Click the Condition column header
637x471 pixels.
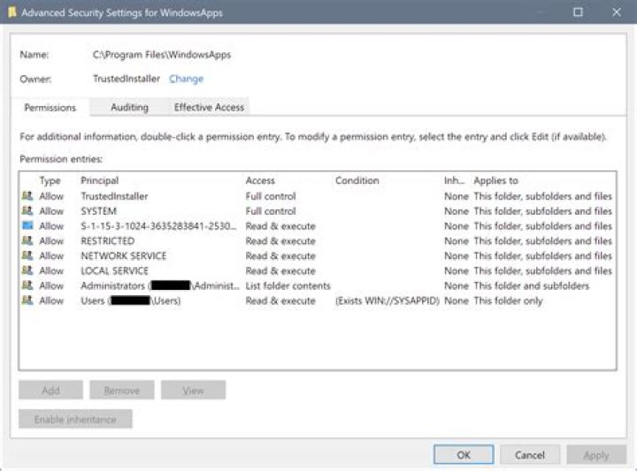point(357,180)
